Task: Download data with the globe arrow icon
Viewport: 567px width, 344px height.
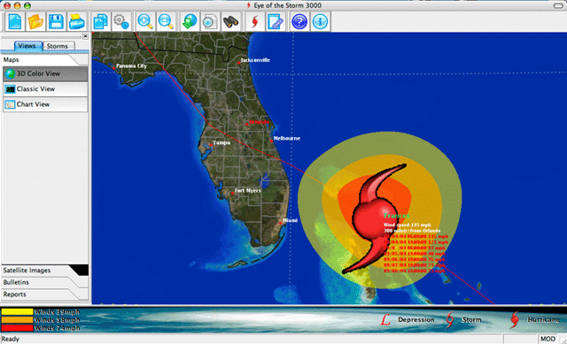Action: tap(190, 21)
